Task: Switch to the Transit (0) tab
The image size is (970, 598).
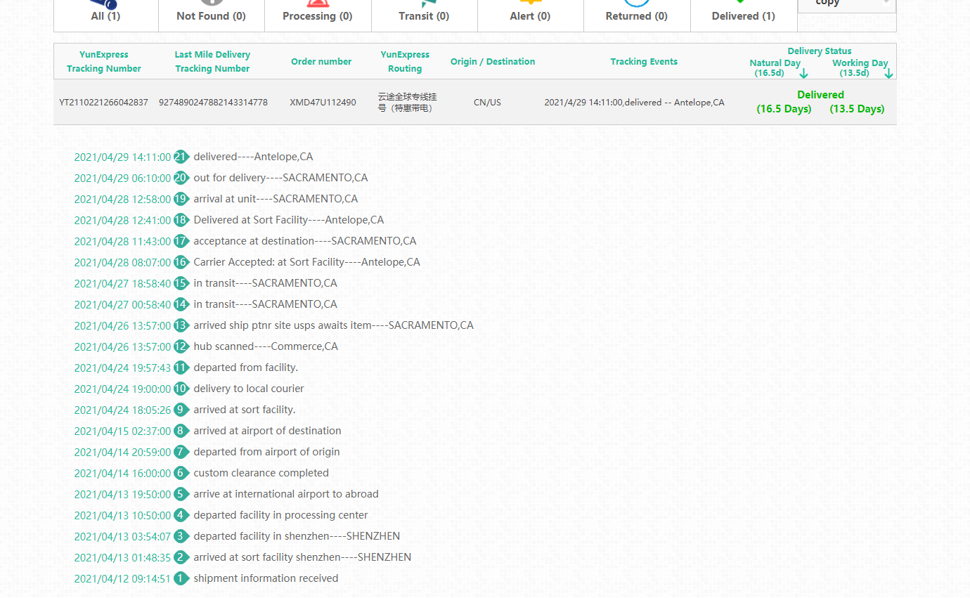Action: (424, 15)
